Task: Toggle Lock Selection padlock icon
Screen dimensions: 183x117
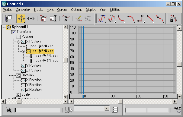Action: pyautogui.click(x=173, y=18)
